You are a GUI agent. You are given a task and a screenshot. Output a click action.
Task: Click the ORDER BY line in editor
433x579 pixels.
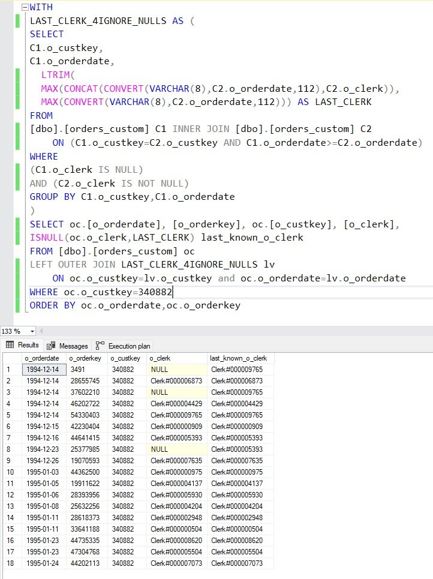pos(135,305)
